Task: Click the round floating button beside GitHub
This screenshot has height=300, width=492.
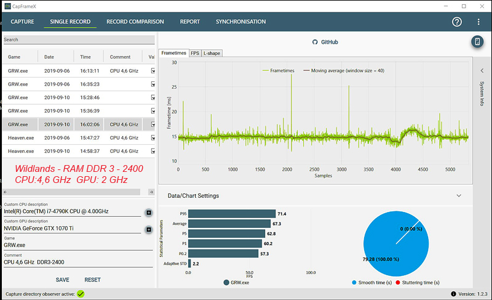Action: coord(477,41)
